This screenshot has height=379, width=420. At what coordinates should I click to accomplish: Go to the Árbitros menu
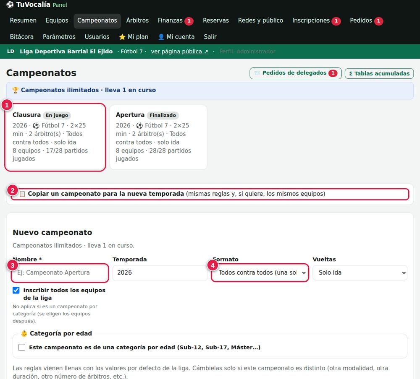tap(137, 21)
